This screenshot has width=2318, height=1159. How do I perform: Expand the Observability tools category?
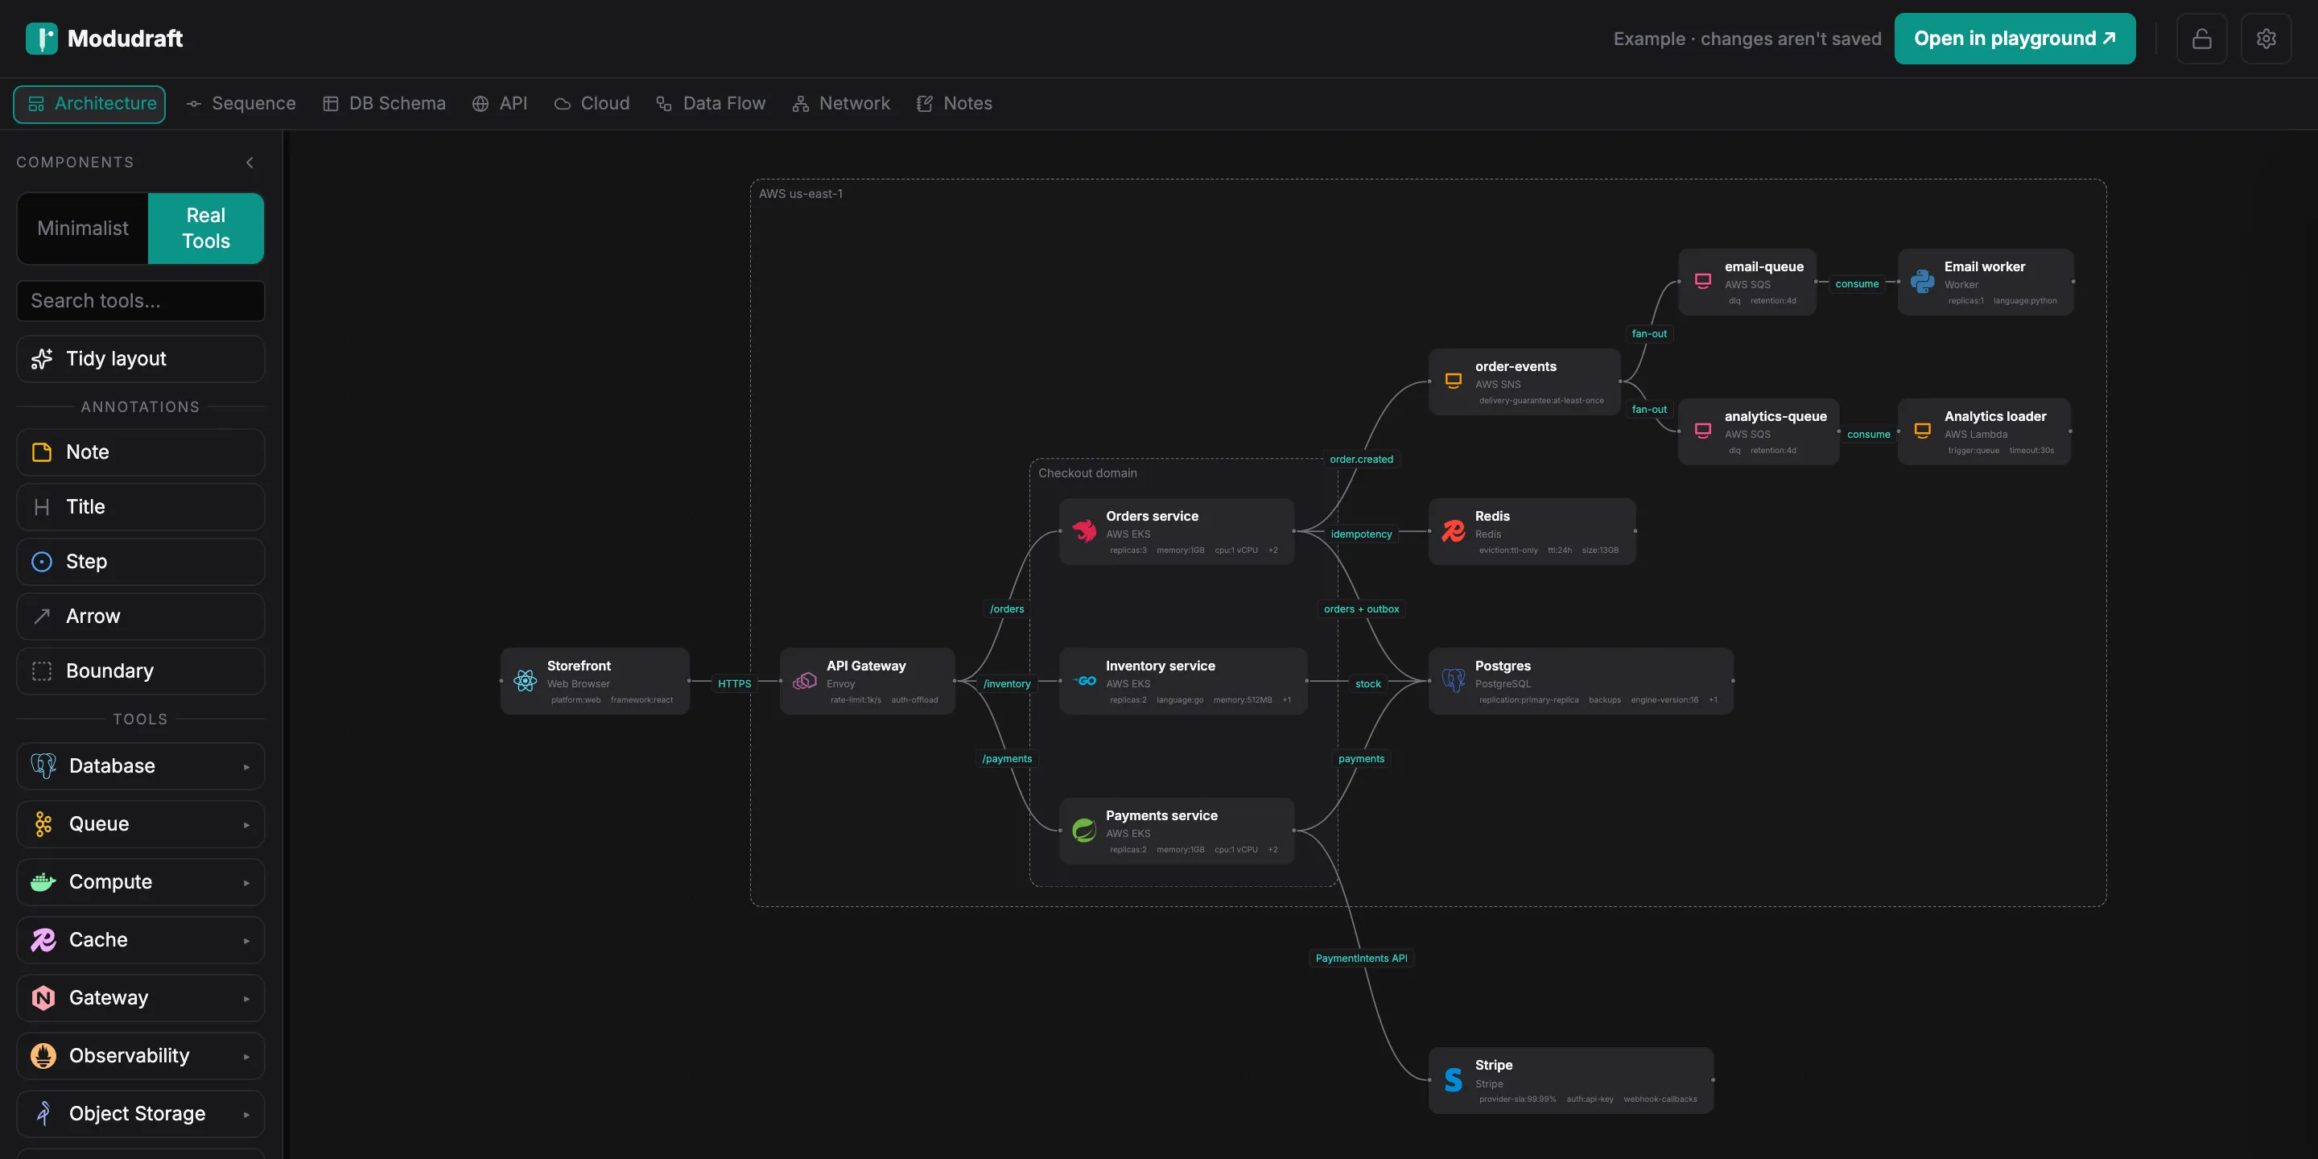tap(140, 1055)
